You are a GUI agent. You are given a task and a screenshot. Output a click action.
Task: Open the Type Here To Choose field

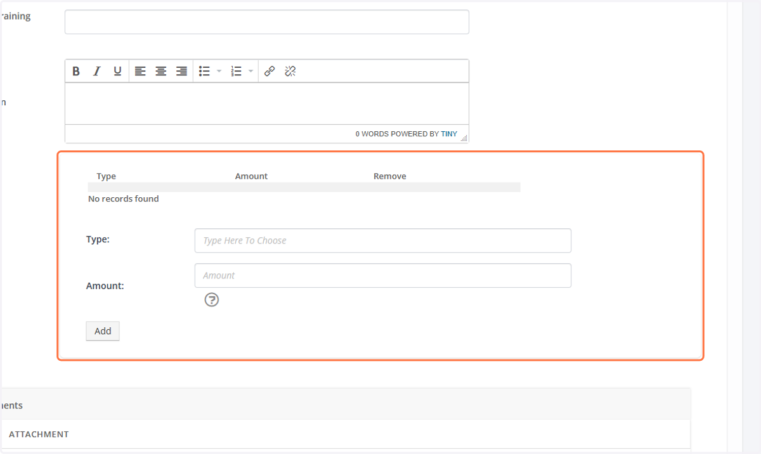(x=383, y=240)
